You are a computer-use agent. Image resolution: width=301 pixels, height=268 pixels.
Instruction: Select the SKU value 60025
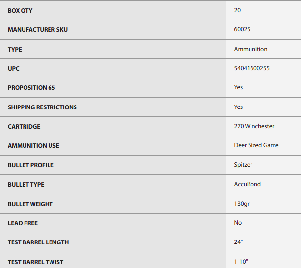(242, 30)
